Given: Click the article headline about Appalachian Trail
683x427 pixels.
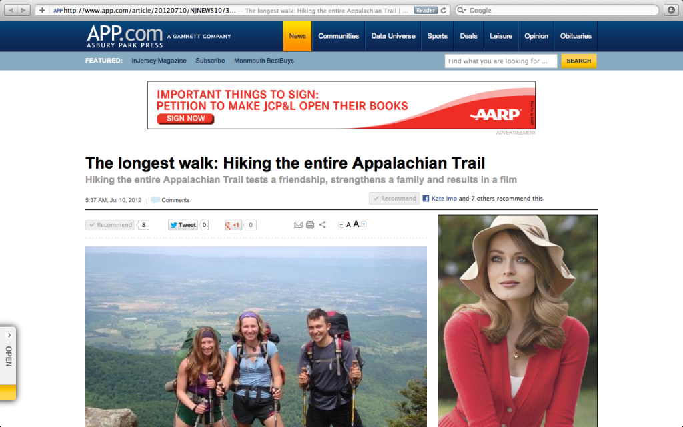Looking at the screenshot, I should click(x=285, y=163).
